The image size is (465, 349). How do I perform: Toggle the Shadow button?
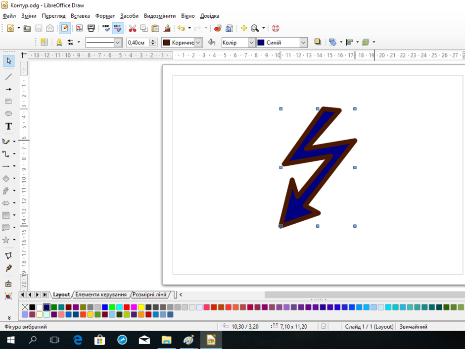click(x=318, y=42)
